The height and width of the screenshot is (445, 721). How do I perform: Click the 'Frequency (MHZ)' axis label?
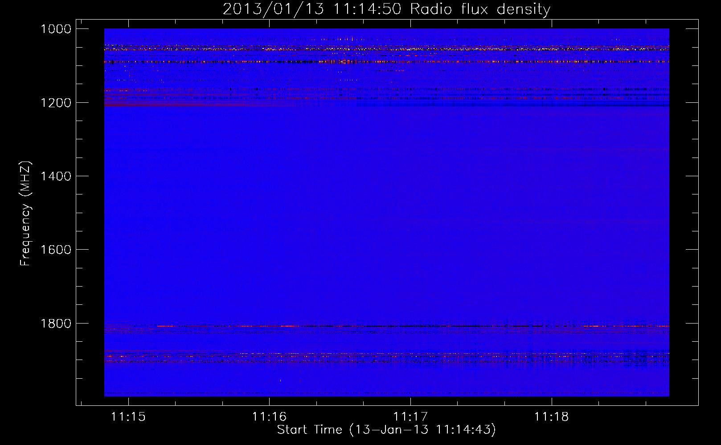[x=26, y=214]
